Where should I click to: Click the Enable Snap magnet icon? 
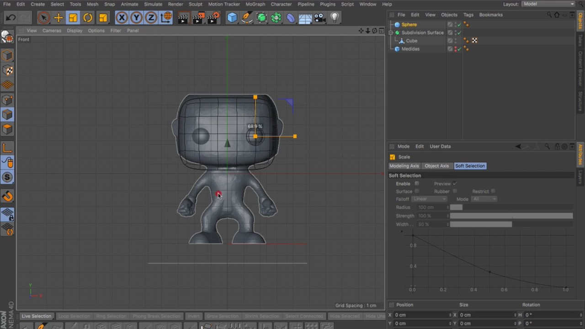point(7,196)
